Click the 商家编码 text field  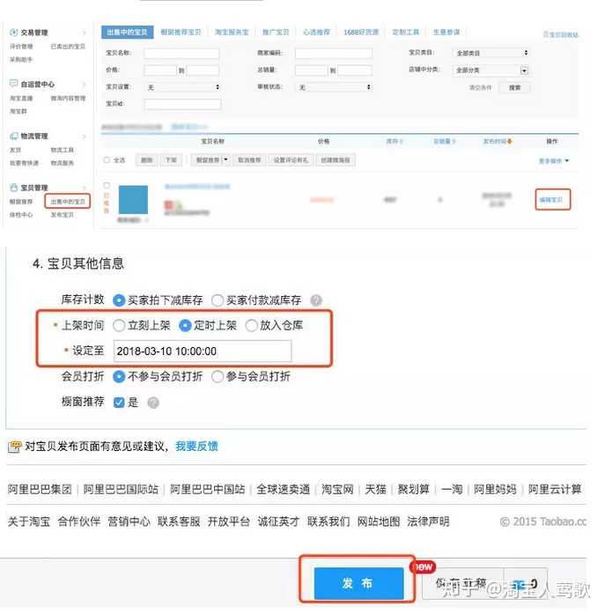click(x=334, y=53)
